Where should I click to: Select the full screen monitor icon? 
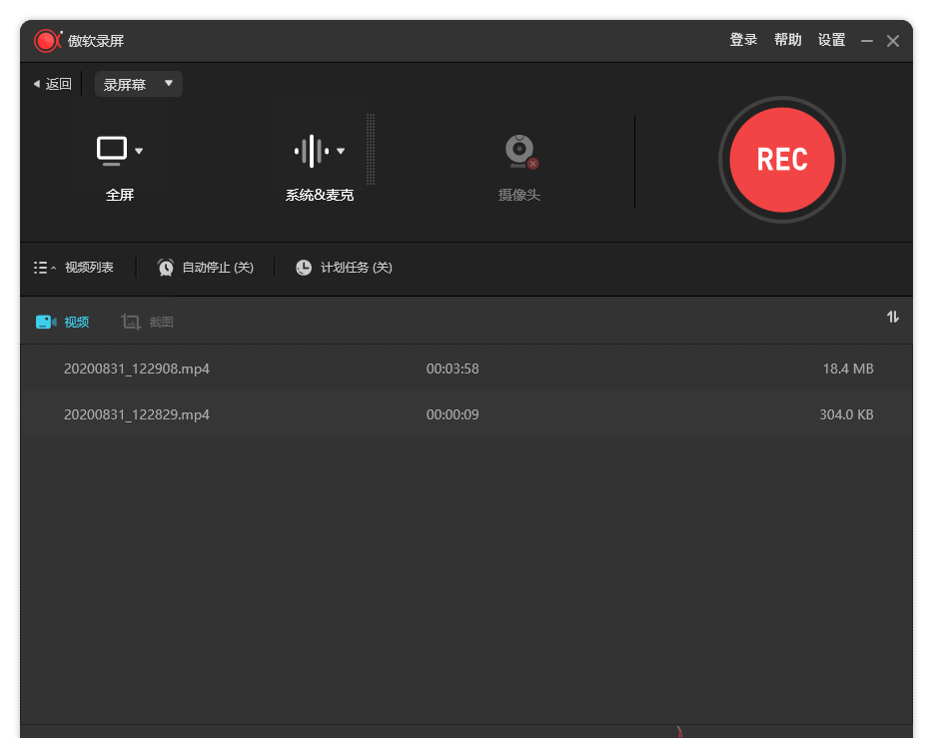[x=112, y=151]
